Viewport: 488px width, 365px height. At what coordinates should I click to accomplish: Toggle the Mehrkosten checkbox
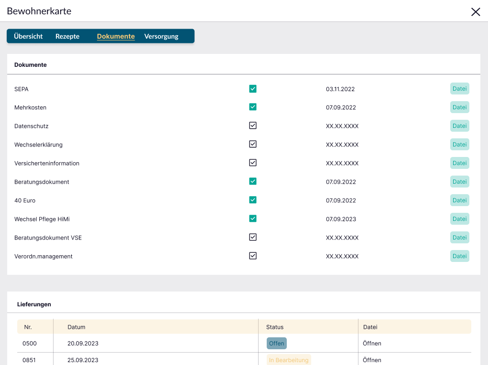point(253,107)
